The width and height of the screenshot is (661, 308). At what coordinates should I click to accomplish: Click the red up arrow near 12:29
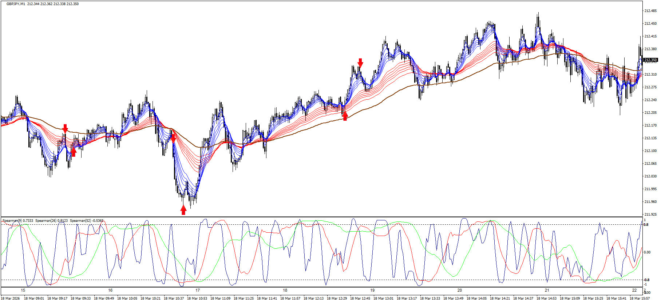(x=345, y=116)
